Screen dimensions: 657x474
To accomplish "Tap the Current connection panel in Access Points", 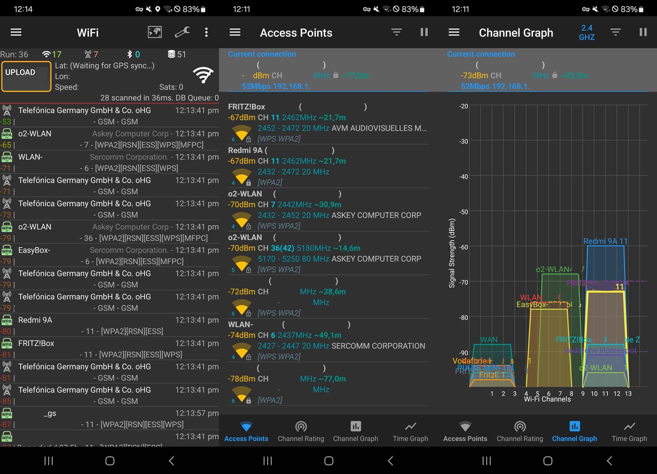I will [328, 70].
